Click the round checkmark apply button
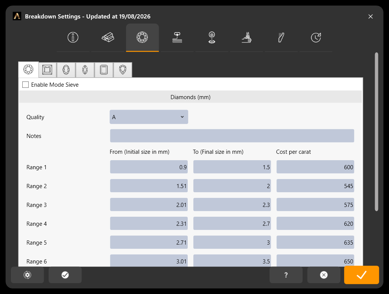This screenshot has width=389, height=294. [x=65, y=275]
